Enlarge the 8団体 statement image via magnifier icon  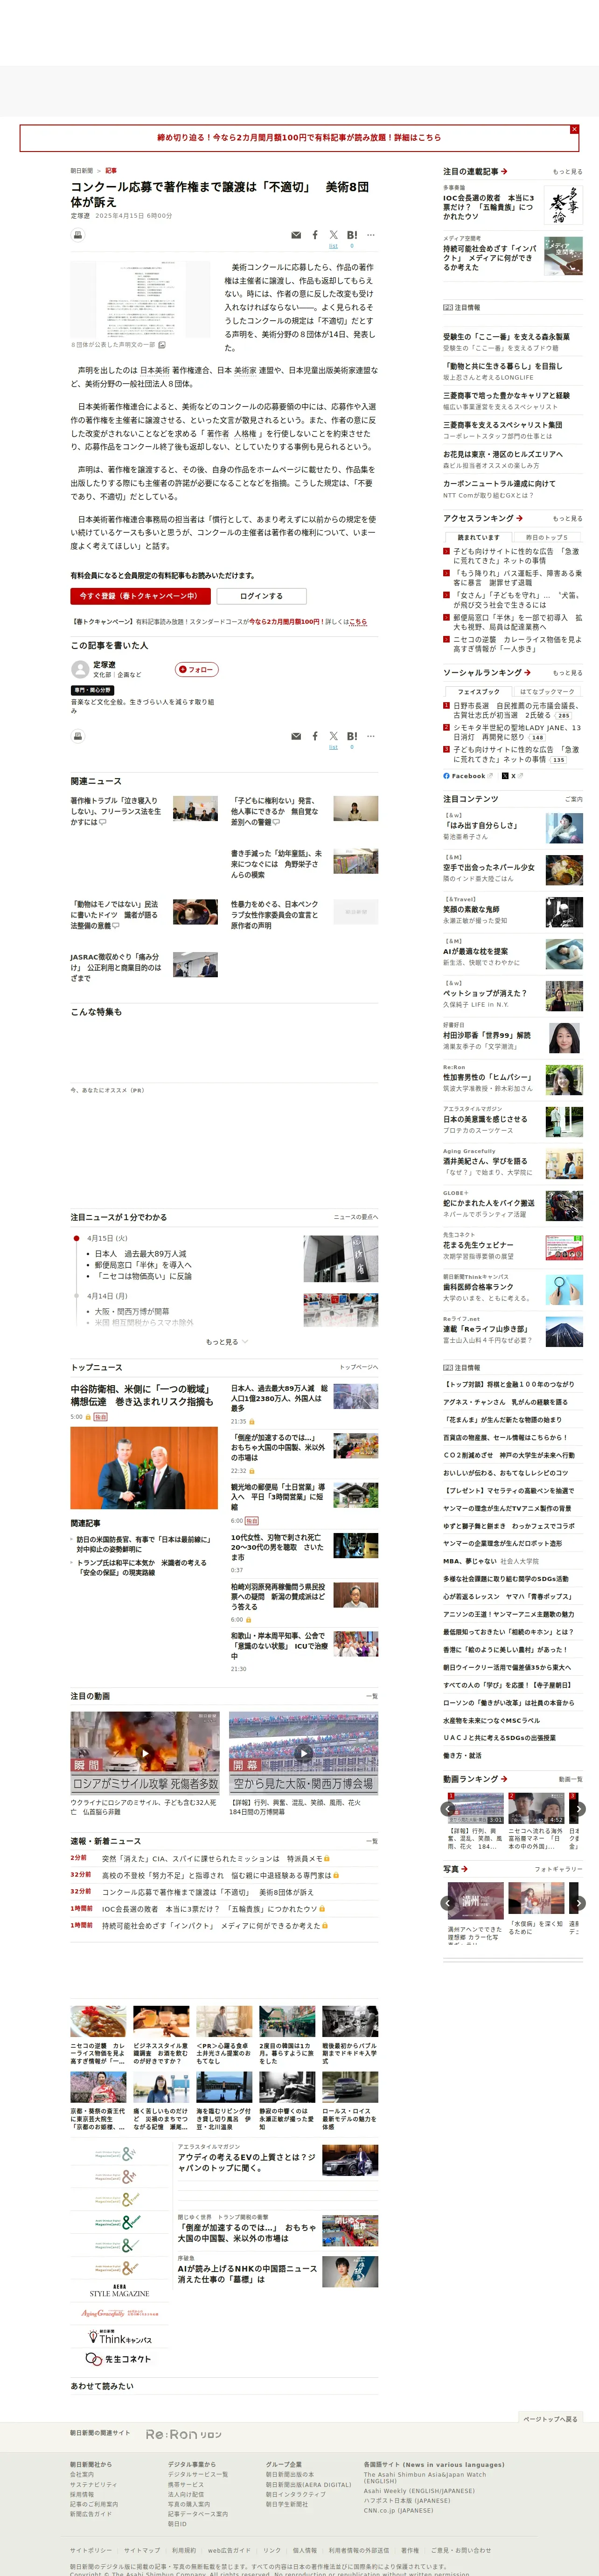pyautogui.click(x=162, y=344)
